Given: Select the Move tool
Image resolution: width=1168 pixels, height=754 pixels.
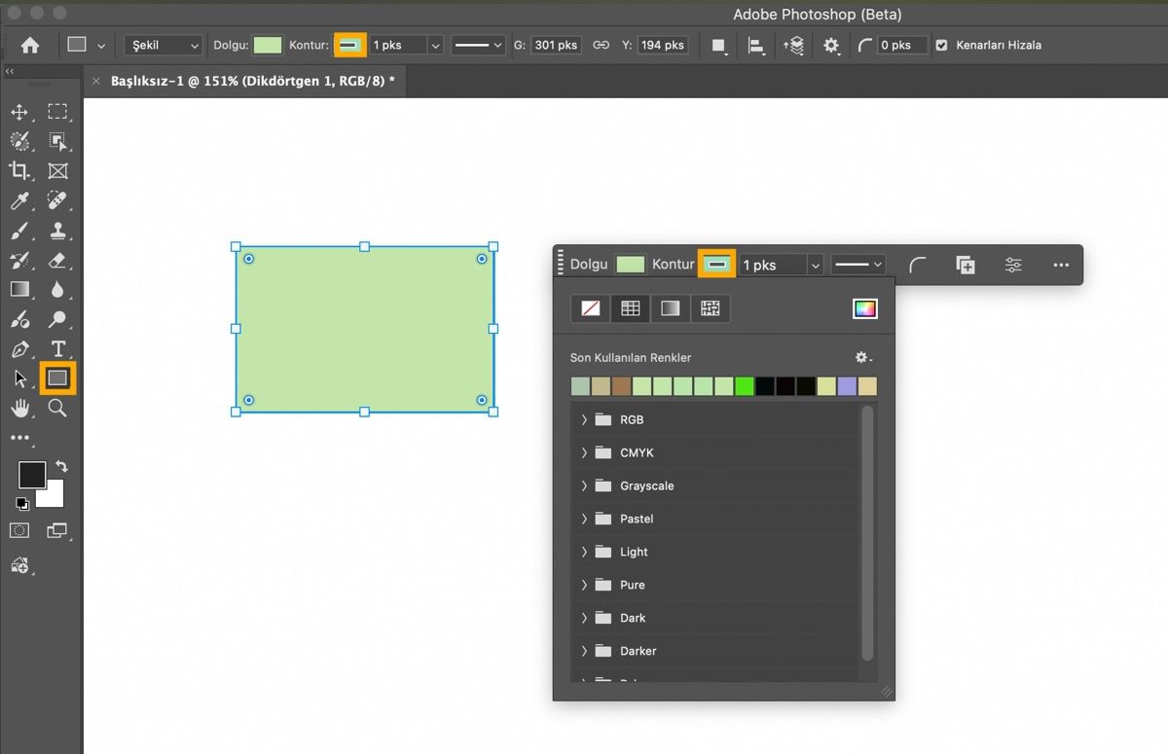Looking at the screenshot, I should (x=19, y=112).
